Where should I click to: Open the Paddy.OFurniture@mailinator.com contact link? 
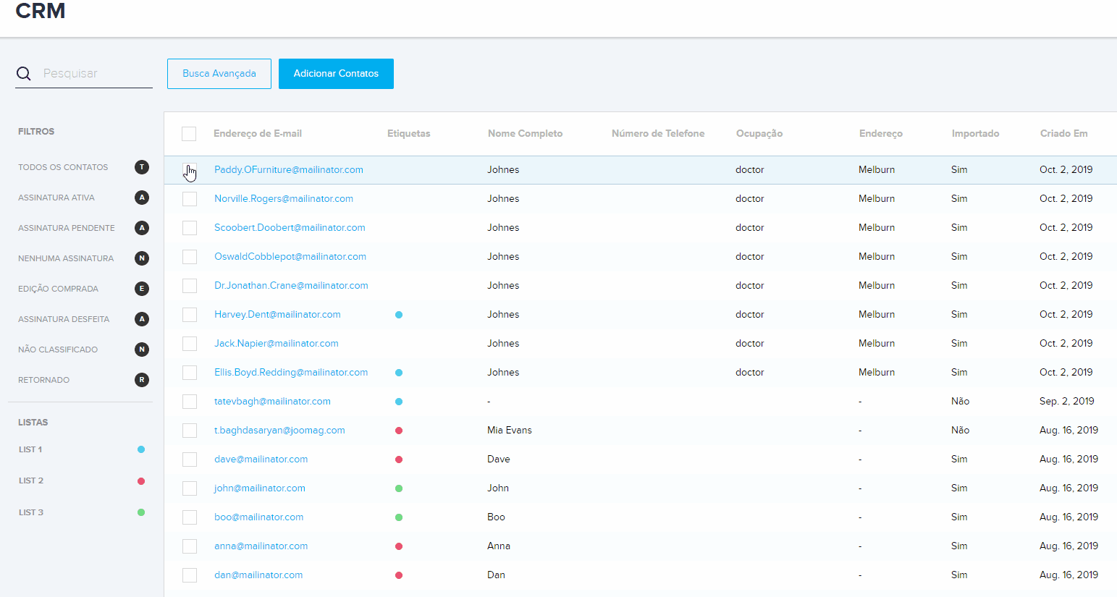[289, 170]
